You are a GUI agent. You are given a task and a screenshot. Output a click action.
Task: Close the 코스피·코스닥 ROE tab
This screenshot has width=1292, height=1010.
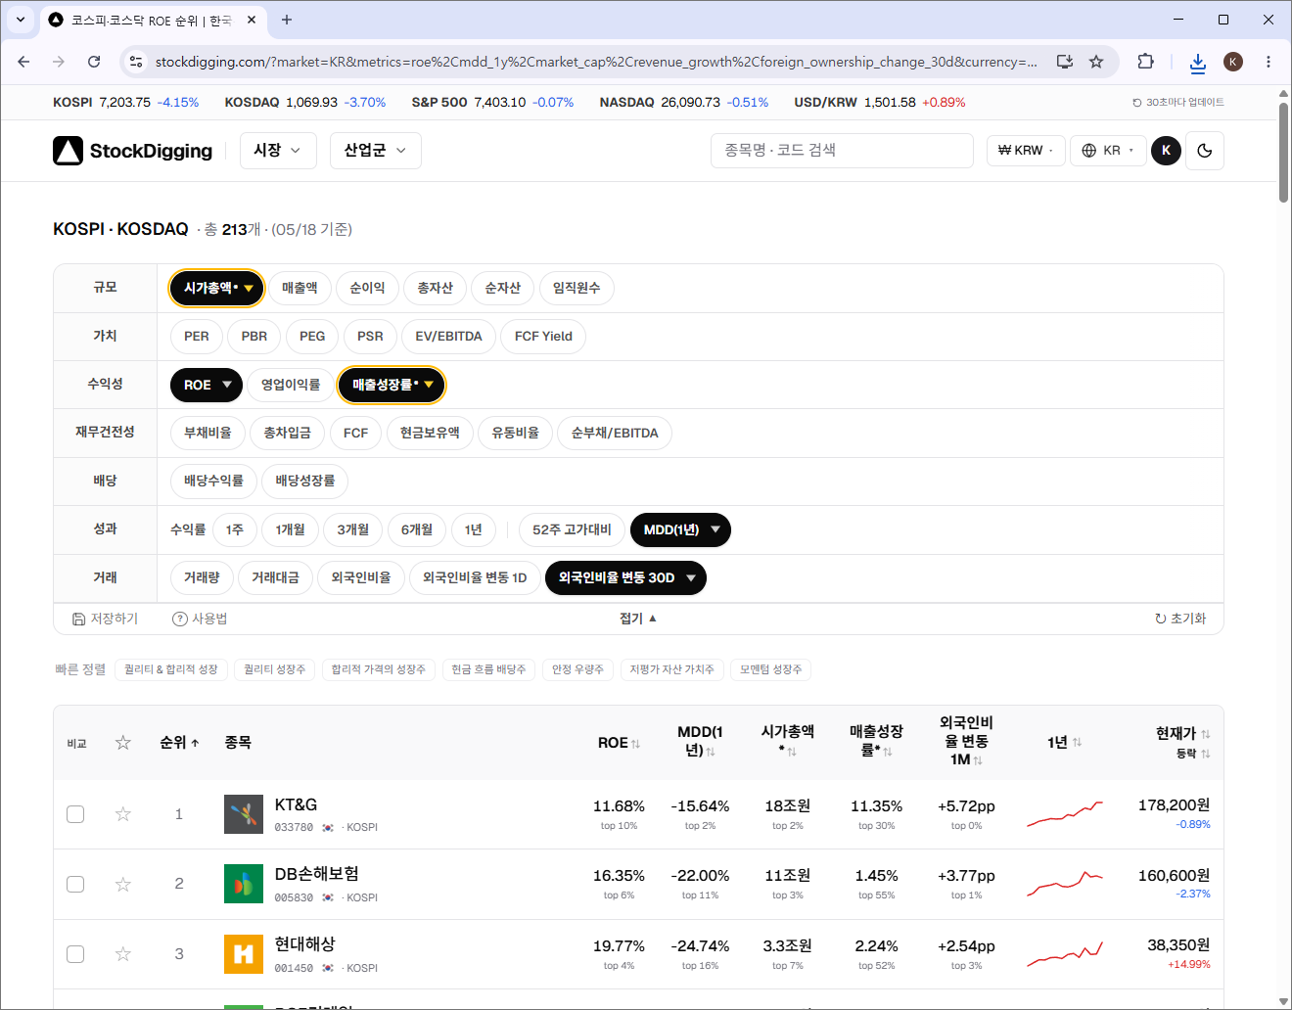(x=252, y=20)
